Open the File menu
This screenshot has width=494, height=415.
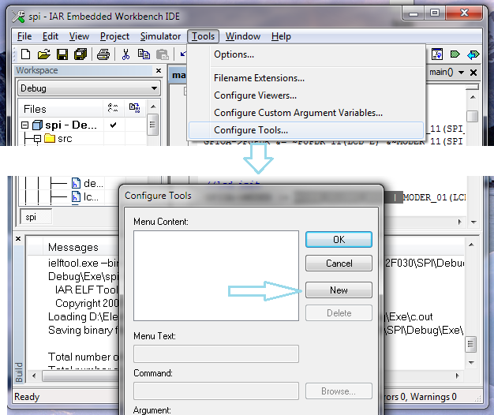click(x=24, y=36)
